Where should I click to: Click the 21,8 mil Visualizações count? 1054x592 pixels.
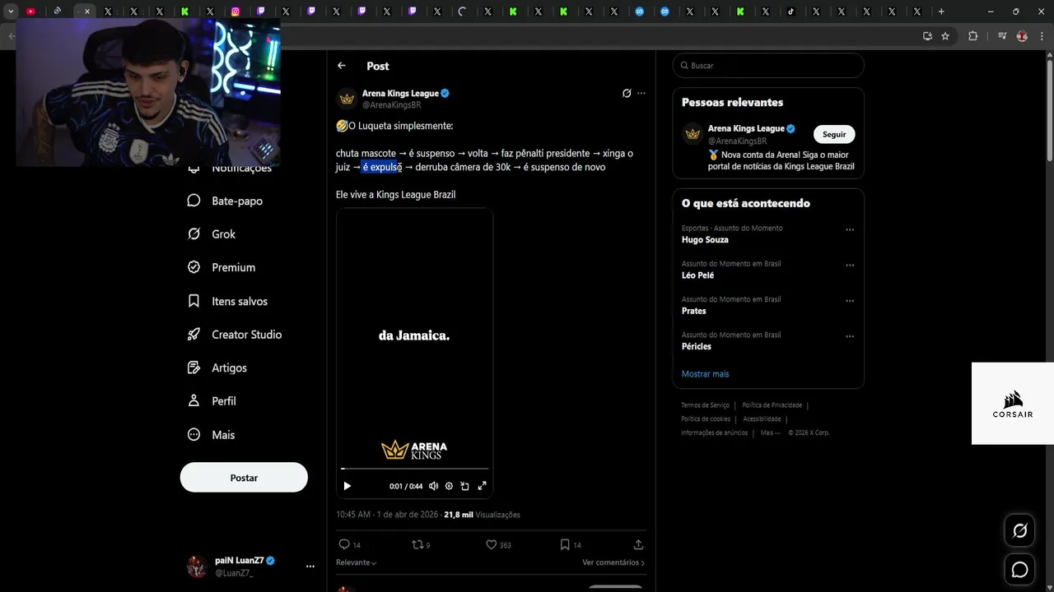point(482,515)
